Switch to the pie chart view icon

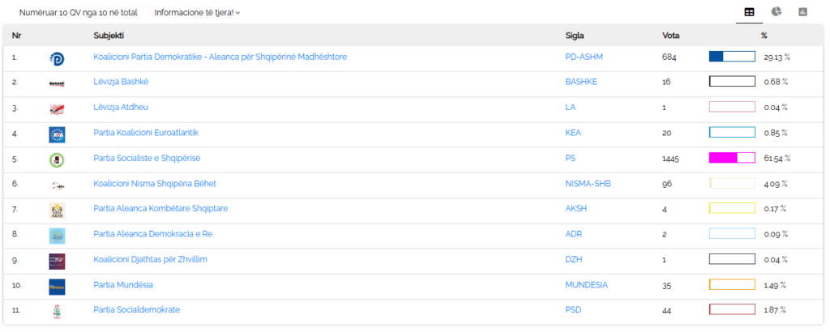coord(777,12)
